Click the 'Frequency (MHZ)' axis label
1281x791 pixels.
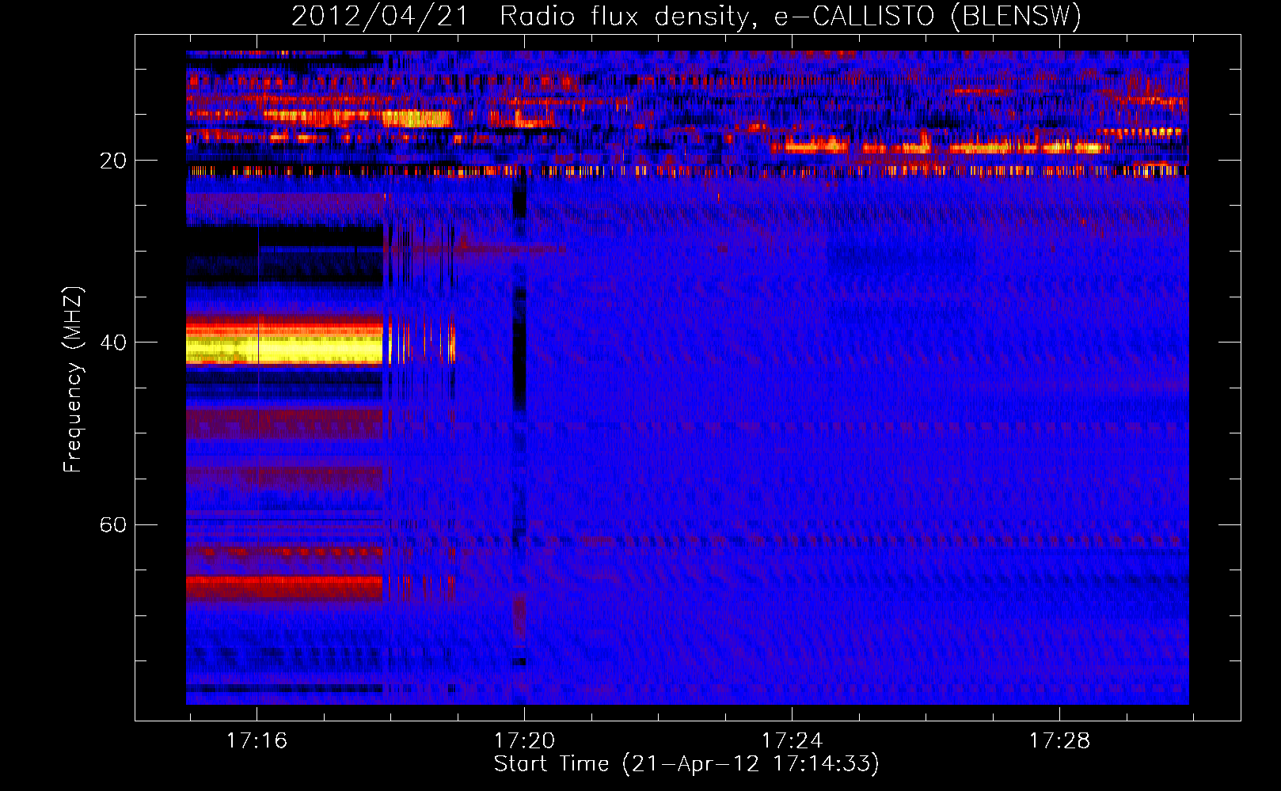[72, 380]
